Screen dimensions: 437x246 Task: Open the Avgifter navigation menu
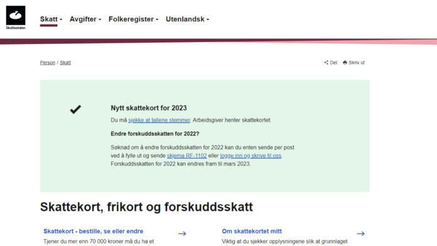tap(85, 19)
